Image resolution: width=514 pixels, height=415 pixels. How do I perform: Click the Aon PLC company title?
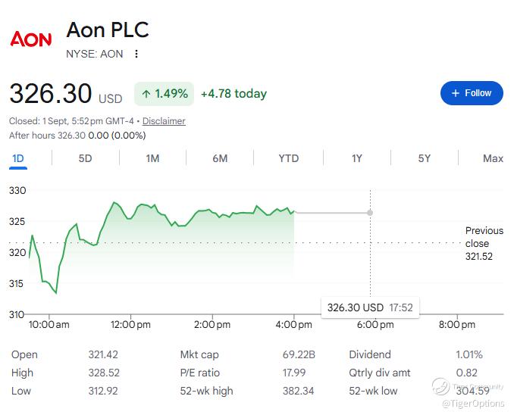pos(108,30)
